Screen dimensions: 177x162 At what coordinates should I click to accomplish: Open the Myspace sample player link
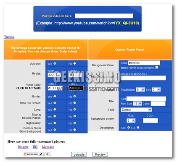click(x=48, y=147)
